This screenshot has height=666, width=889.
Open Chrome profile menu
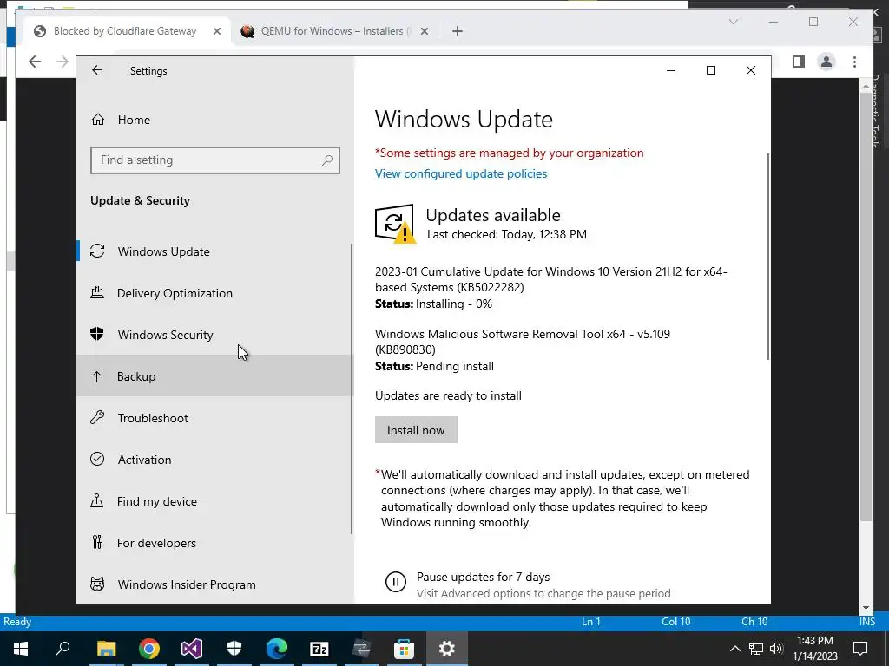(826, 62)
